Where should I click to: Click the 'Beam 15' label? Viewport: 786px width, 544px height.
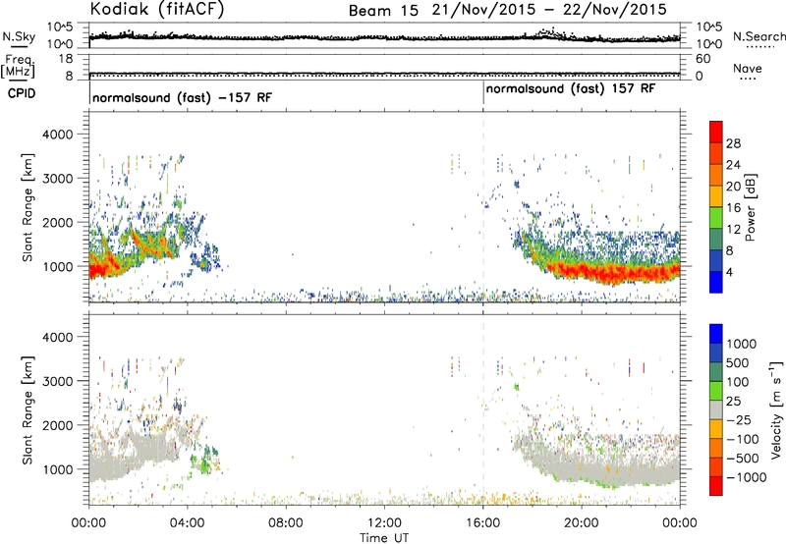pos(383,11)
